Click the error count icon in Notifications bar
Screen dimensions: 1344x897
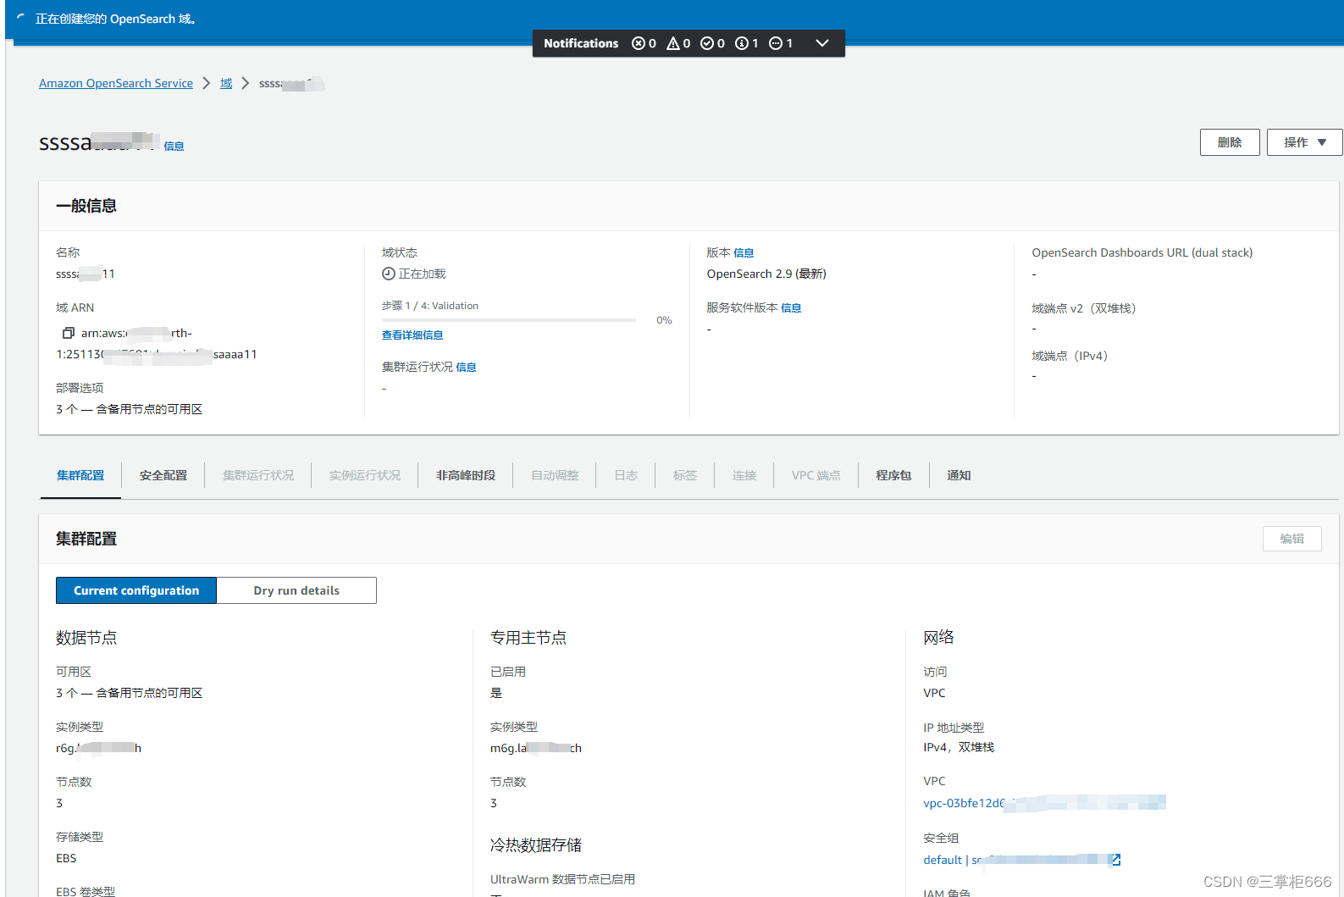[x=639, y=43]
